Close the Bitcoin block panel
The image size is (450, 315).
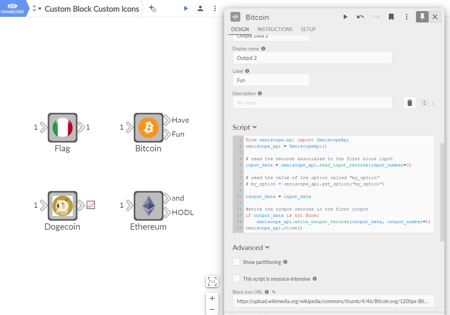pyautogui.click(x=435, y=17)
